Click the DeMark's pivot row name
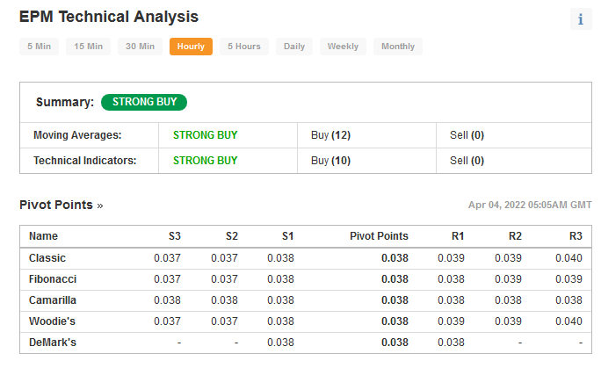 coord(53,343)
